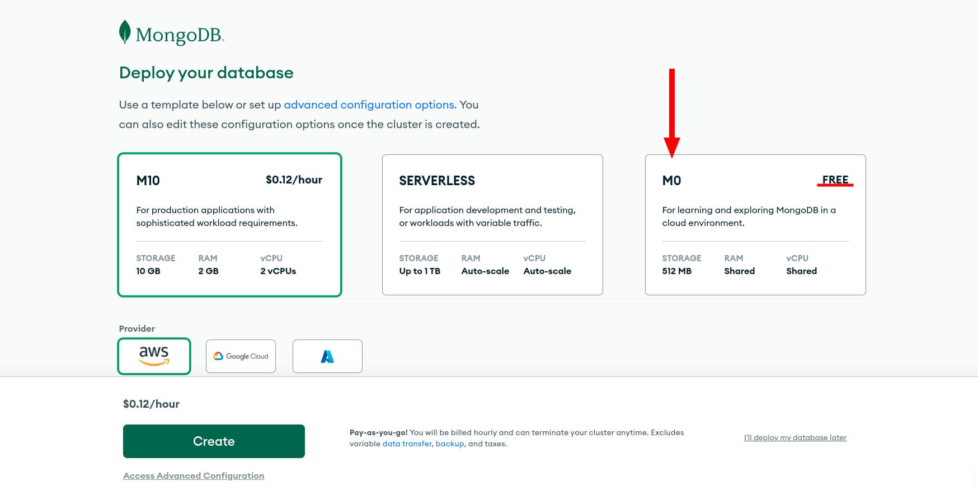Click the Provider label
This screenshot has height=495, width=978.
[137, 328]
